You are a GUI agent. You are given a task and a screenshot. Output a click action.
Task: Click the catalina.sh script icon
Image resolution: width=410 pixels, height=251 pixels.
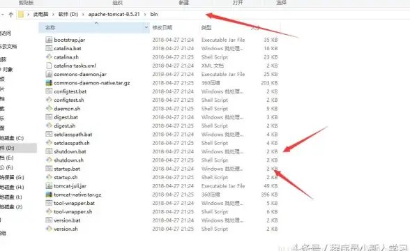click(x=49, y=57)
